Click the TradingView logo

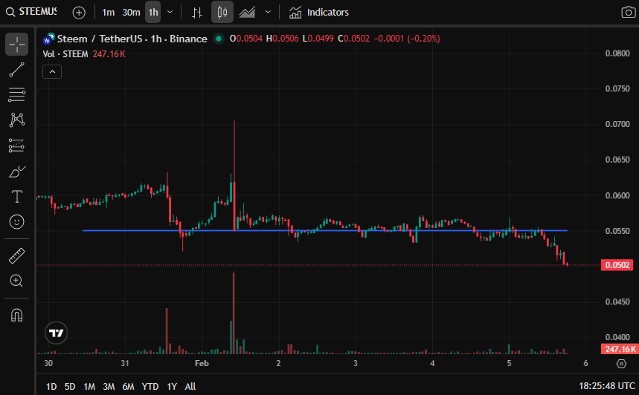[57, 333]
